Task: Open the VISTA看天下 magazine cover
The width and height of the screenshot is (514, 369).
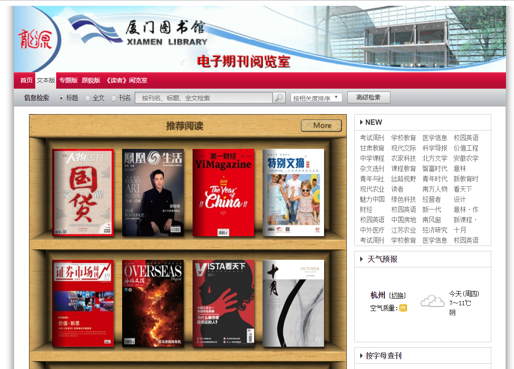Action: 223,303
